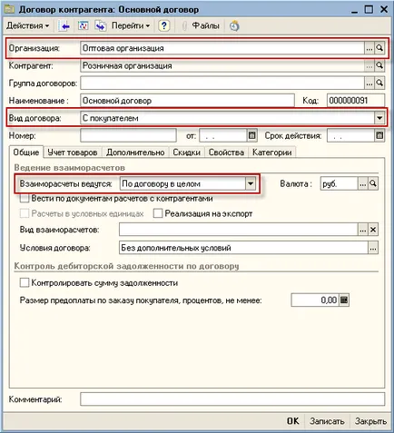Image resolution: width=394 pixels, height=433 pixels.
Task: Close the window with the X button
Action: tap(384, 9)
